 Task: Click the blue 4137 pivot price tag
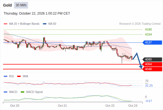[152, 42]
